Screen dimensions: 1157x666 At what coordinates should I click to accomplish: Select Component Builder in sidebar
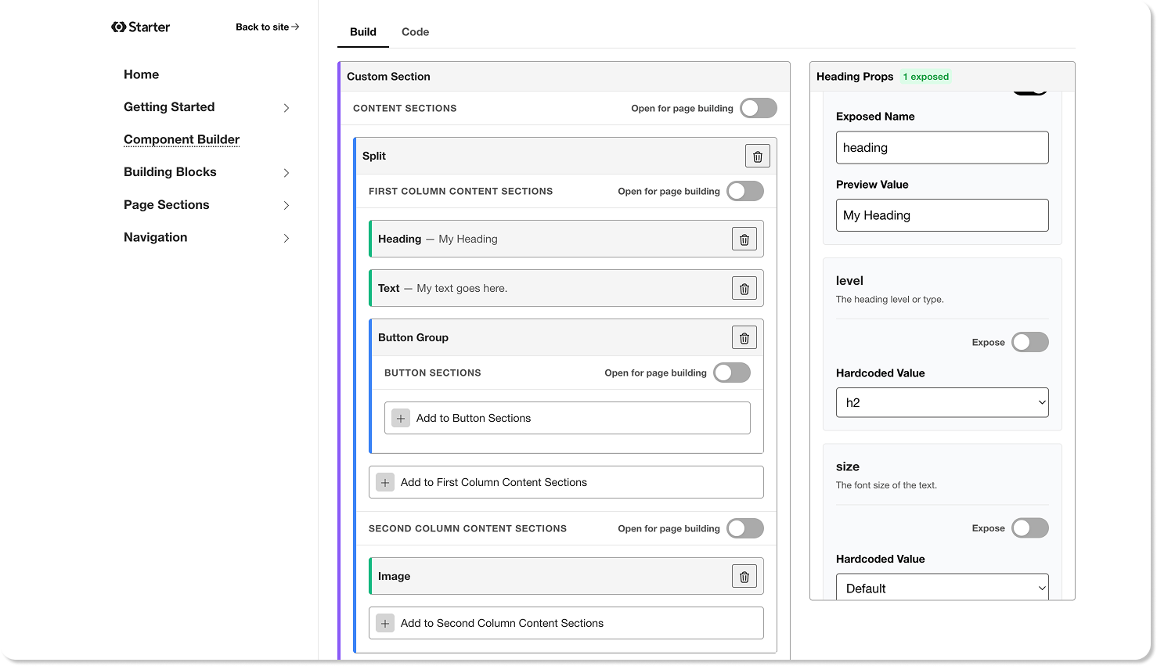(181, 139)
